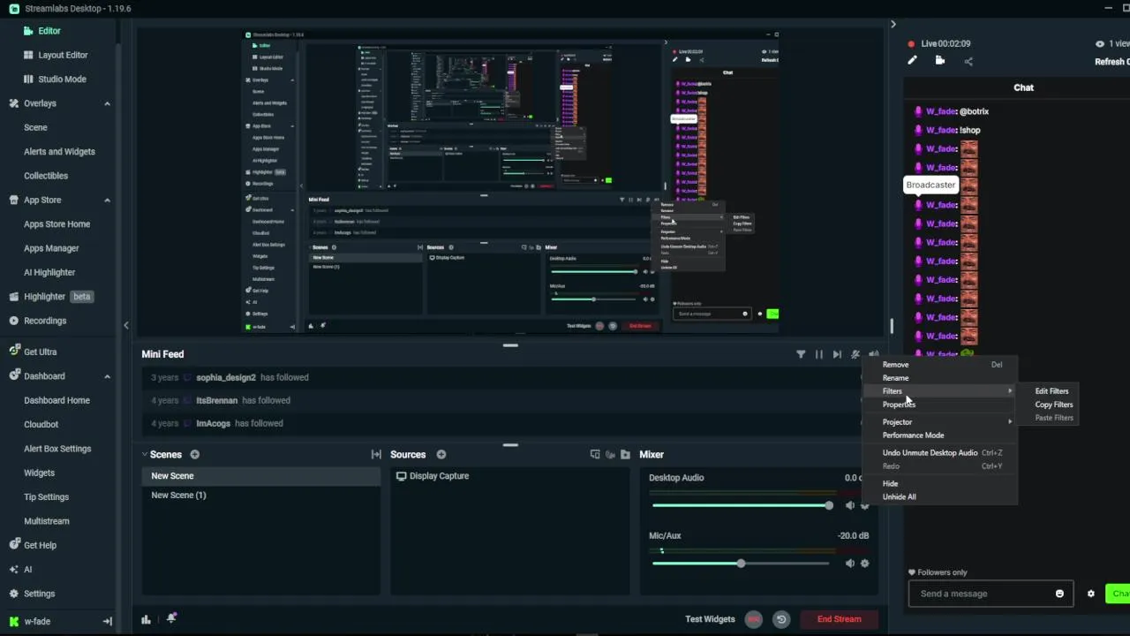
Task: Click Get Ultra in the sidebar
Action: [40, 352]
